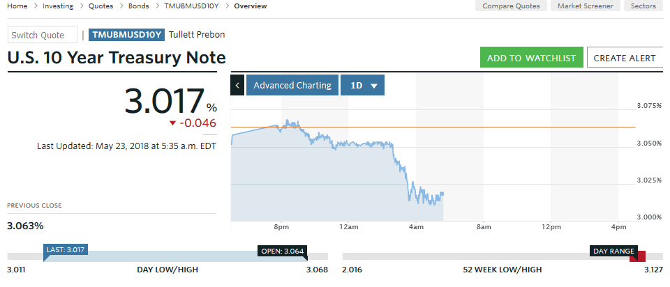The image size is (670, 287).
Task: Select the Sectors tab
Action: click(643, 6)
